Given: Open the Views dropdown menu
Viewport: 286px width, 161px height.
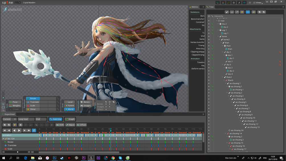Looking at the screenshot, I should pyautogui.click(x=258, y=3).
